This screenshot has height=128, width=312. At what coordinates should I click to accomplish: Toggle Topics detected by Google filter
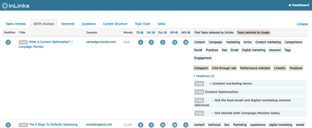pyautogui.click(x=253, y=33)
